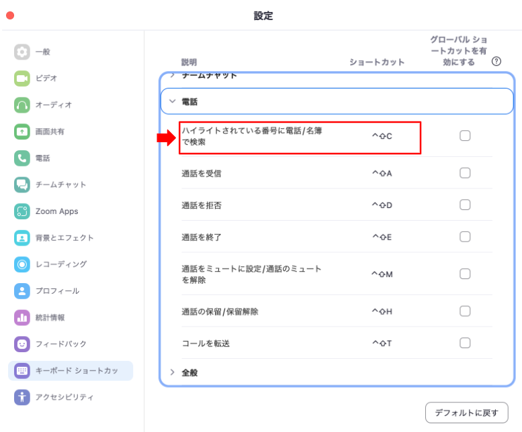Click the Team Chat (チームチャット) bubble icon
522x432 pixels.
pyautogui.click(x=22, y=184)
